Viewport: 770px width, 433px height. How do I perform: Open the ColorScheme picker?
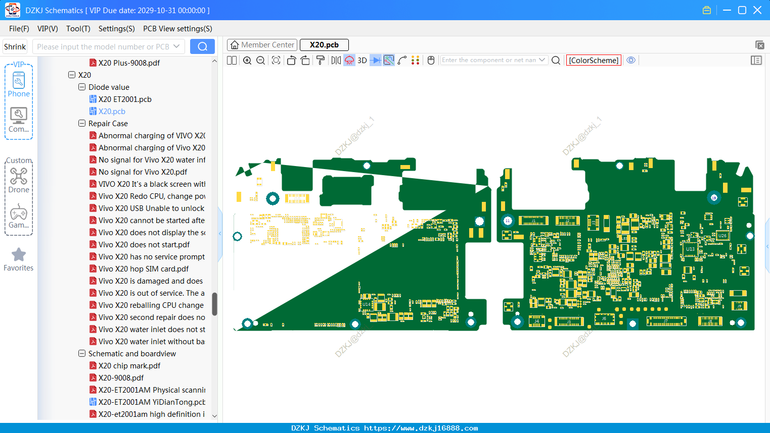(x=594, y=60)
